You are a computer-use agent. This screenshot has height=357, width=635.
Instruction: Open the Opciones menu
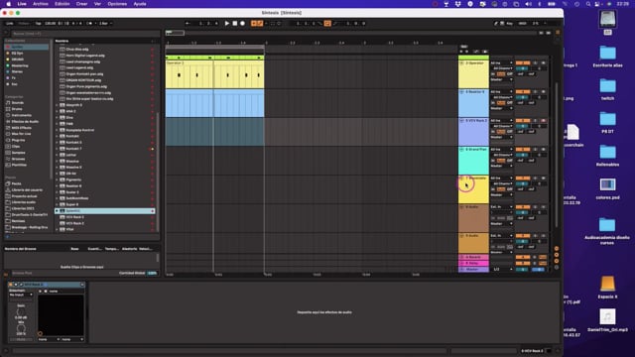[x=117, y=4]
